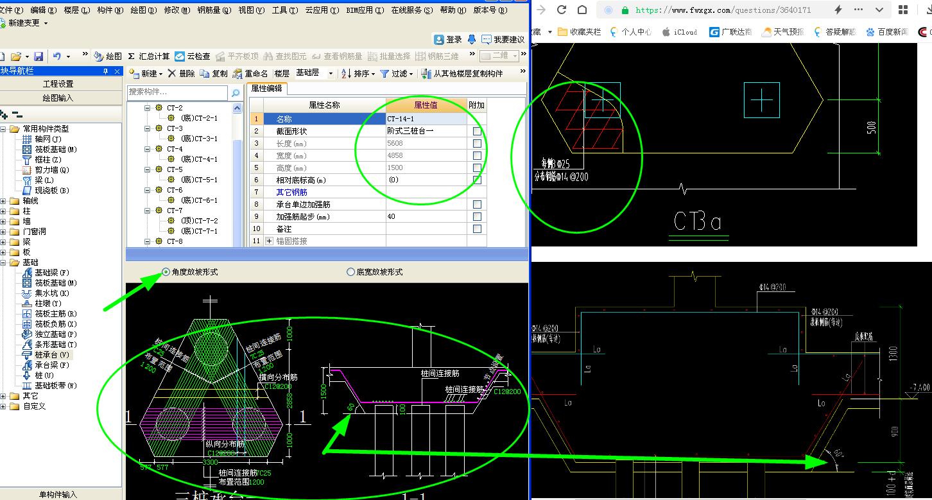Select 独立基础(P) under 基础

click(x=49, y=334)
